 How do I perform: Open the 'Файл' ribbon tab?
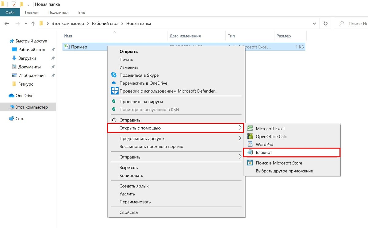click(10, 13)
